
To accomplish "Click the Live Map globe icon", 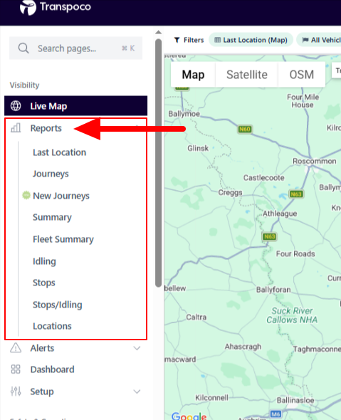I will pos(16,106).
